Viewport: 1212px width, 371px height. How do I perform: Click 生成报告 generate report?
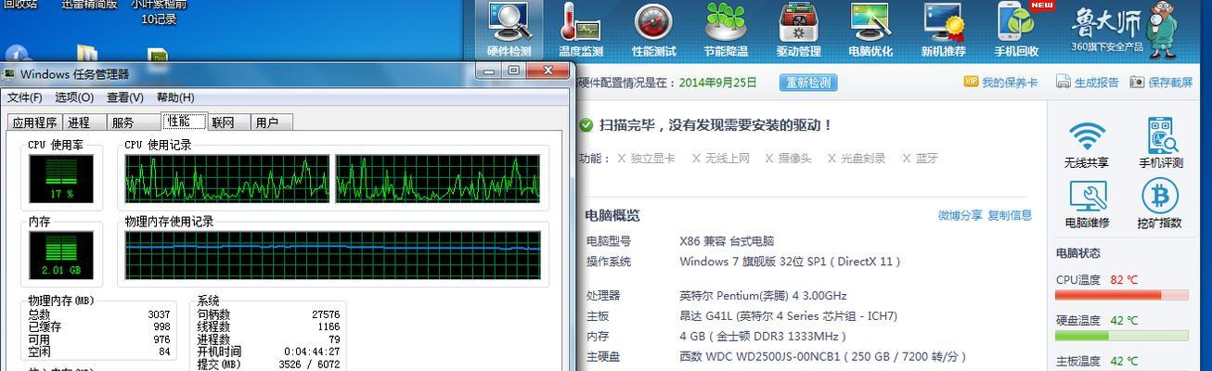pyautogui.click(x=1088, y=83)
